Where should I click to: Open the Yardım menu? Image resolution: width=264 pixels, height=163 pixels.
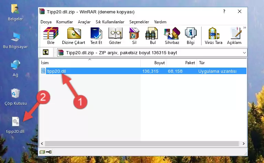160,22
